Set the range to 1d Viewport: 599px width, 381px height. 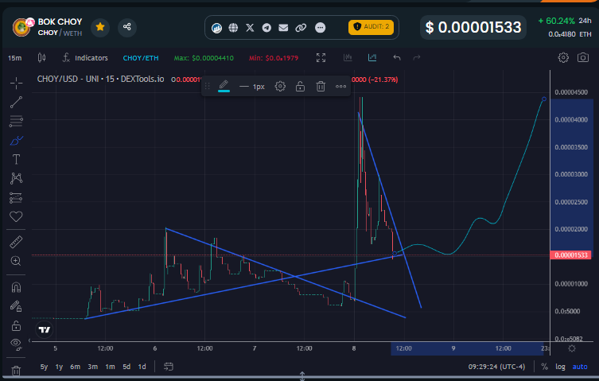tap(142, 367)
